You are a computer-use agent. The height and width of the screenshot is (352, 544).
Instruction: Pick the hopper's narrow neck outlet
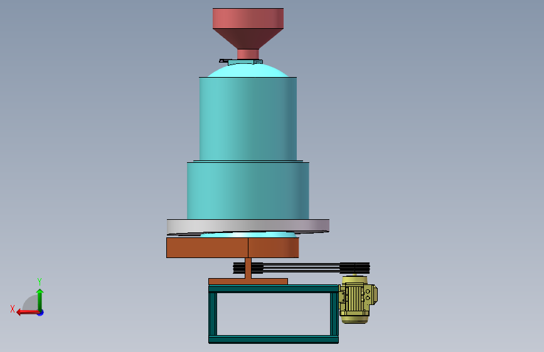[248, 54]
